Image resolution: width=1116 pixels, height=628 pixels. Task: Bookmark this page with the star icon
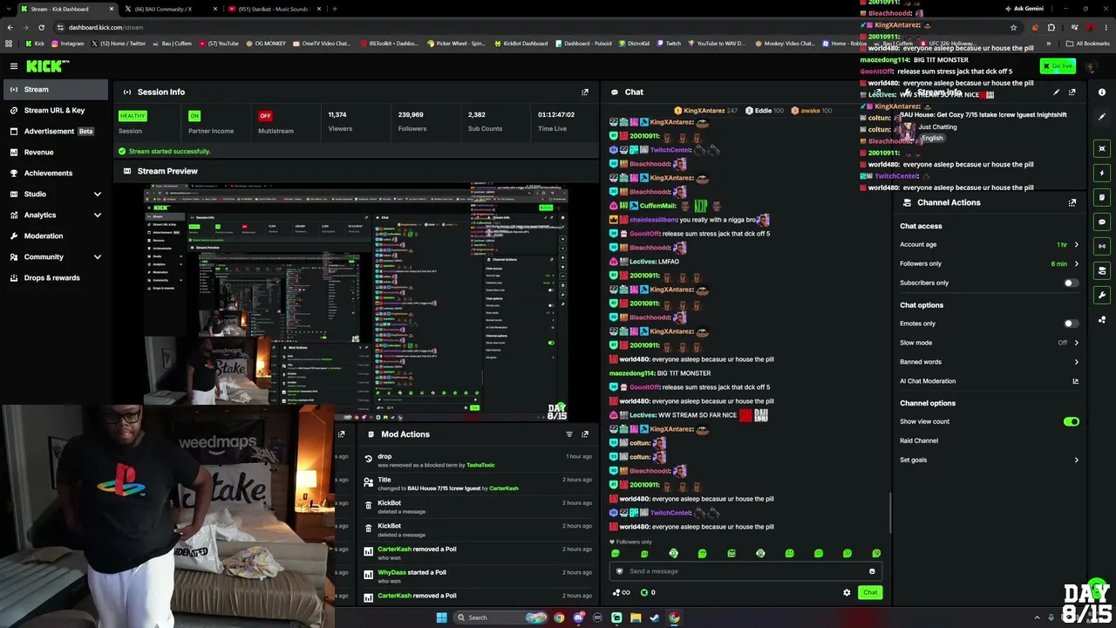click(1013, 27)
